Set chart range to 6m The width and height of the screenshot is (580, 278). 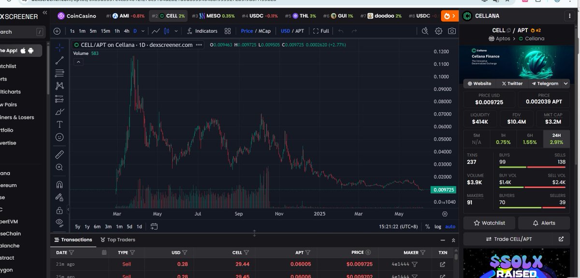click(97, 226)
